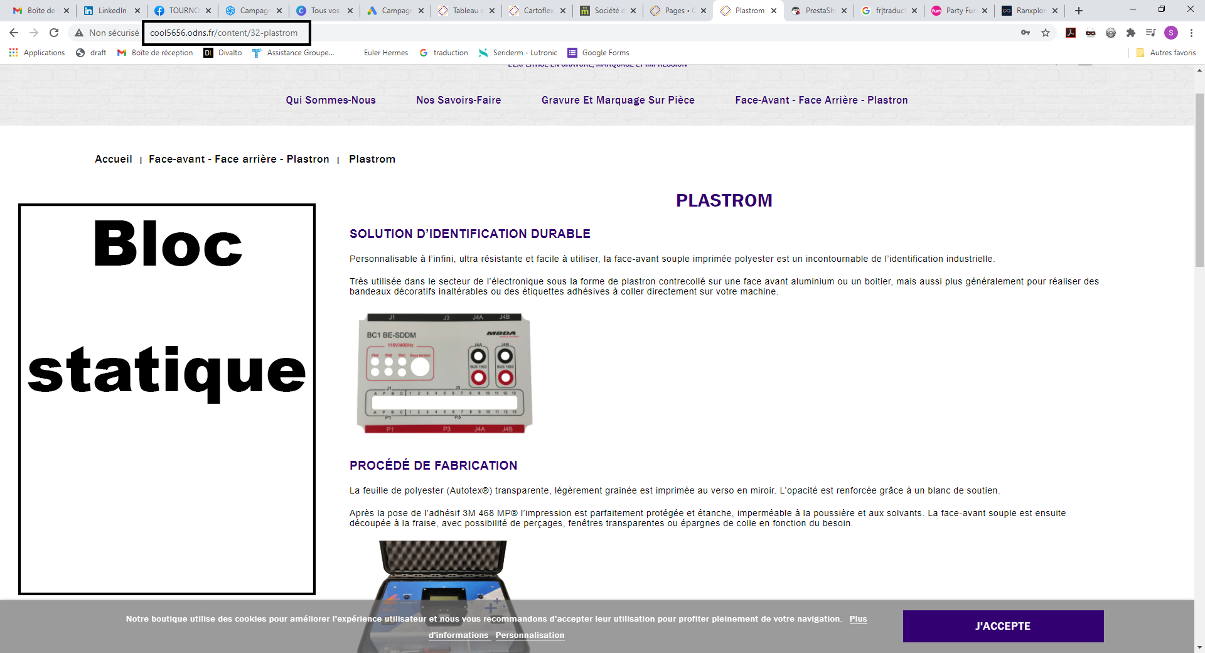Go to Accueil in the breadcrumb
The height and width of the screenshot is (653, 1205).
coord(114,159)
